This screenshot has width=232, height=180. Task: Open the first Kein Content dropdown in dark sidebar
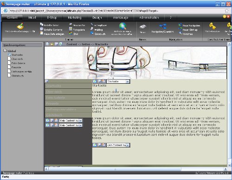[71, 120]
